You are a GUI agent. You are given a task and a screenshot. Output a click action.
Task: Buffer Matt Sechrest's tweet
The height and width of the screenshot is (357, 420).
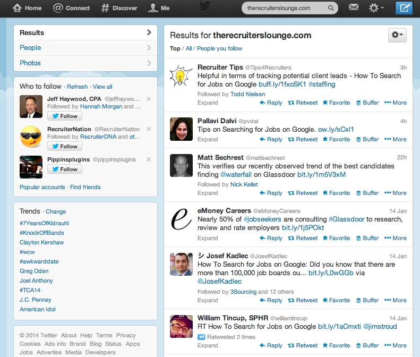367,193
